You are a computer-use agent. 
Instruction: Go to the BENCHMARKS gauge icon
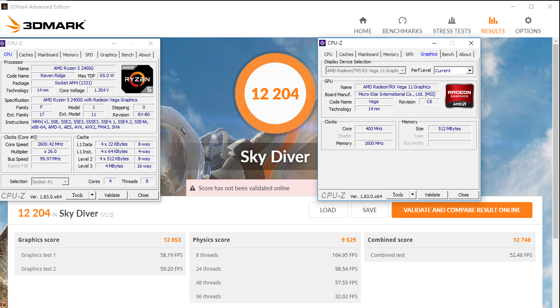(402, 20)
